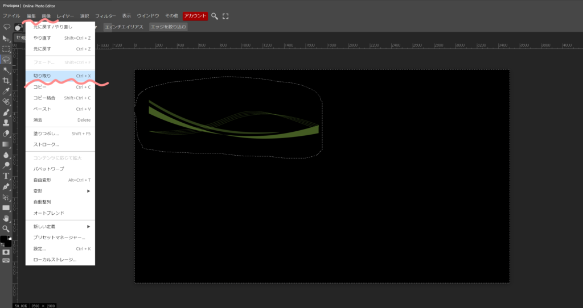Select the Rectangular Marquee tool

coord(6,49)
